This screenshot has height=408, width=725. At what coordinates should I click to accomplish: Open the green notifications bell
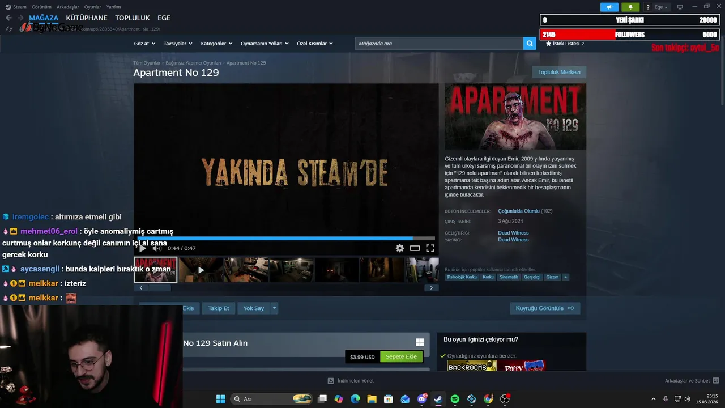coord(630,7)
